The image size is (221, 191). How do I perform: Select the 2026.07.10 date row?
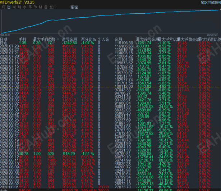pyautogui.click(x=111, y=80)
